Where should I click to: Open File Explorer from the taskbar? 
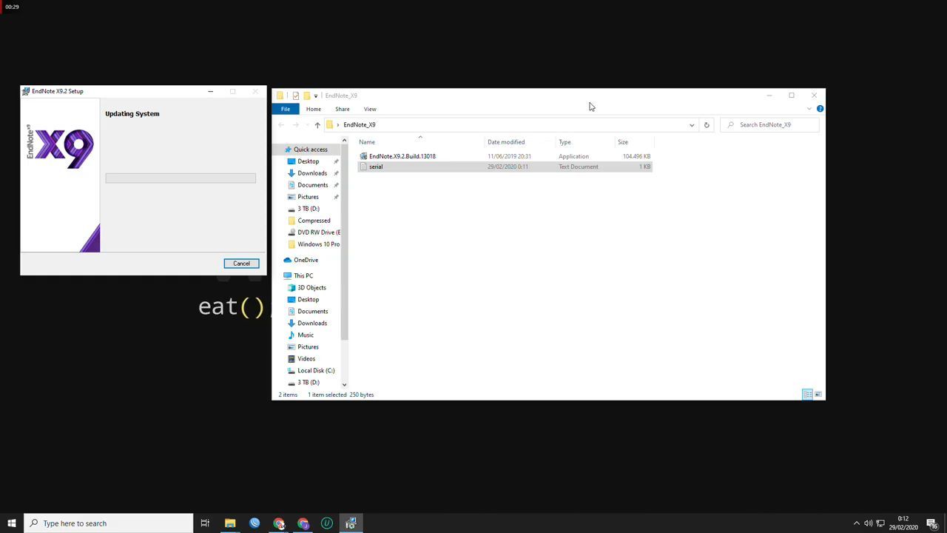pyautogui.click(x=230, y=523)
